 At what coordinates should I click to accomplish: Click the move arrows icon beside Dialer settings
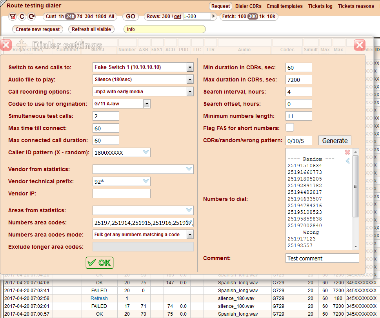22,45
